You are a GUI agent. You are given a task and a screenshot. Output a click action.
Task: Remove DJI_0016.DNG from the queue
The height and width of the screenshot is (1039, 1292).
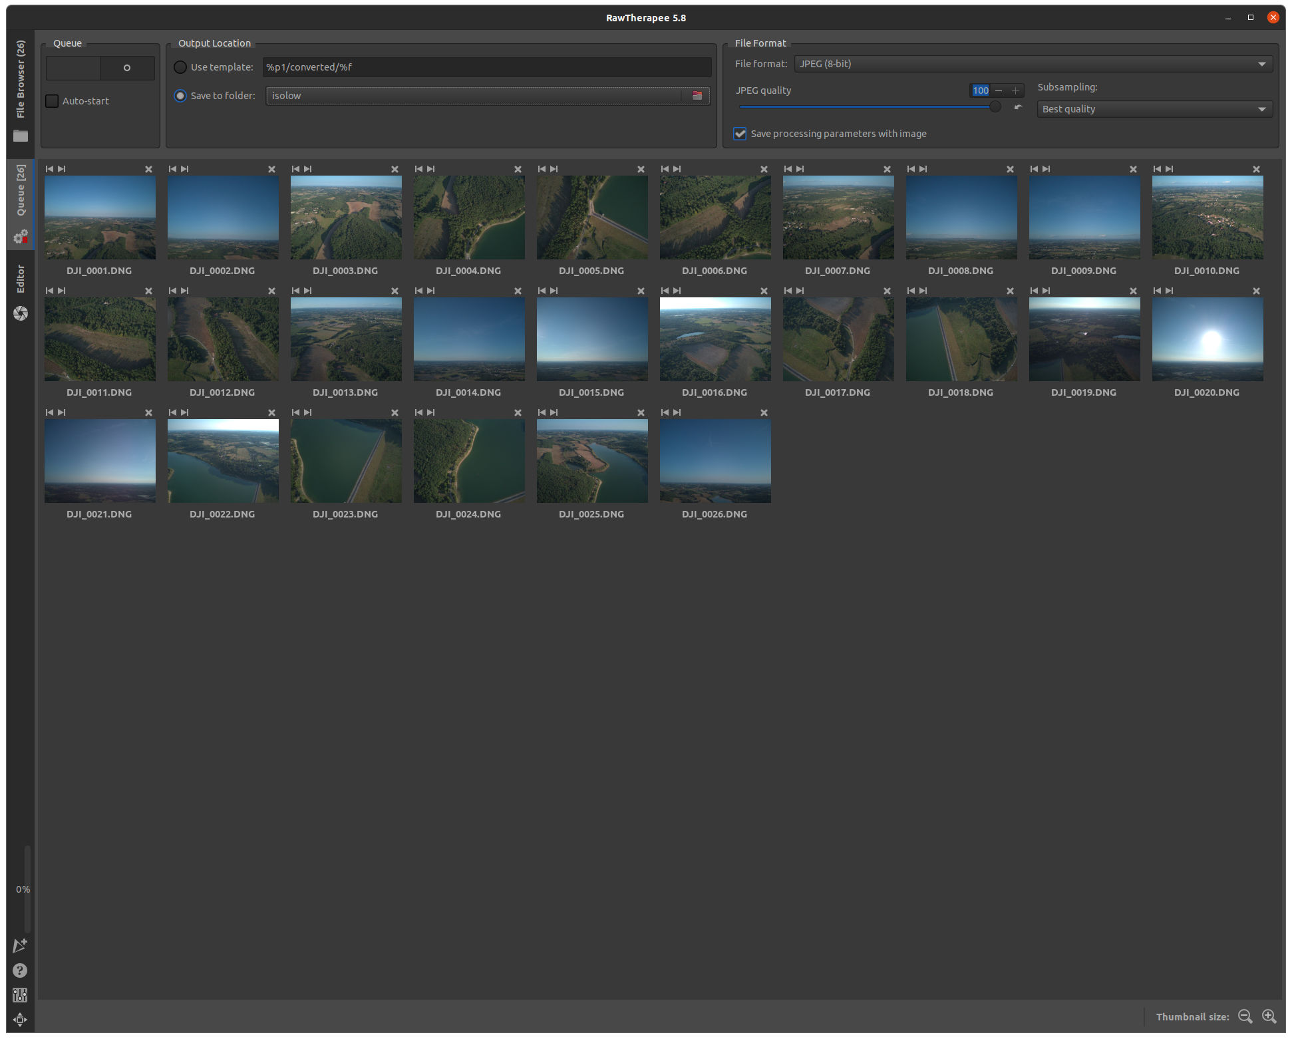[x=764, y=291]
